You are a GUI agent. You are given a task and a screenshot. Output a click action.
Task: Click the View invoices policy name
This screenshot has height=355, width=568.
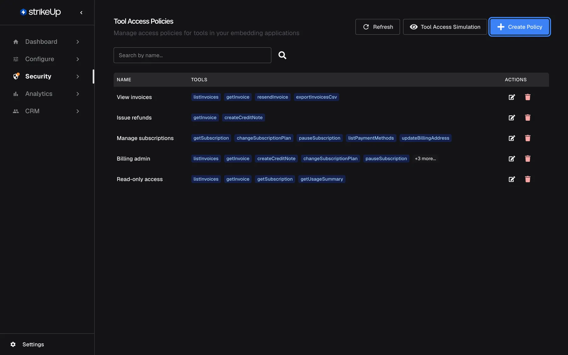coord(134,97)
